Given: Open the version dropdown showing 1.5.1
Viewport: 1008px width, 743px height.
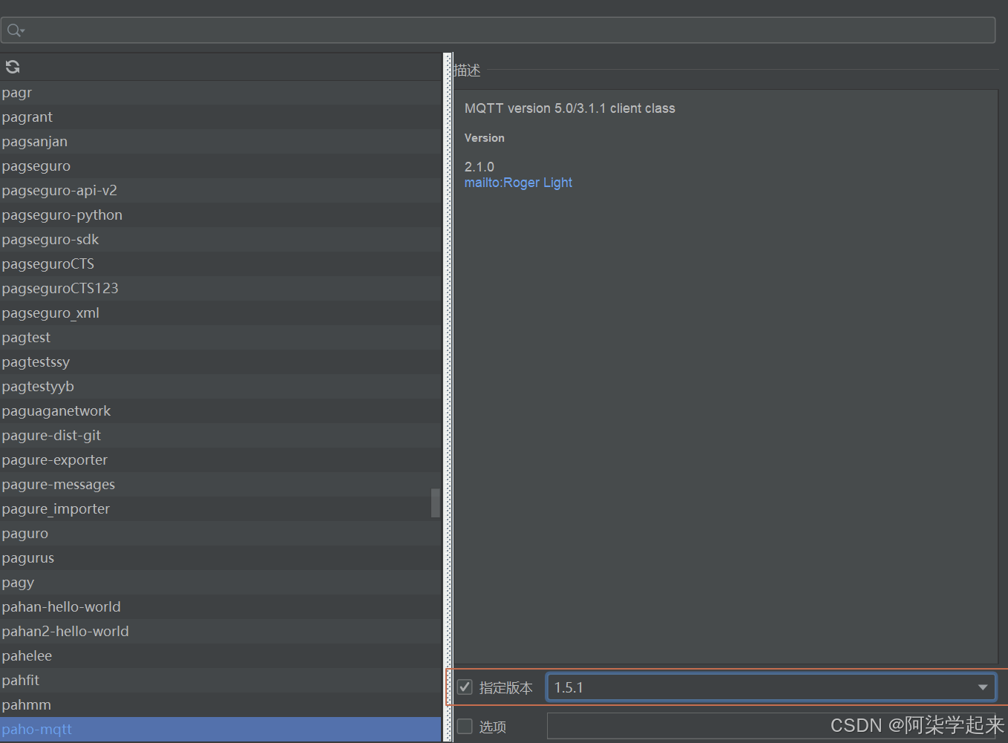Looking at the screenshot, I should point(771,687).
